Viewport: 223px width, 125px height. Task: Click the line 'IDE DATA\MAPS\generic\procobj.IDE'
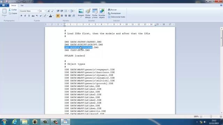(x=89, y=83)
